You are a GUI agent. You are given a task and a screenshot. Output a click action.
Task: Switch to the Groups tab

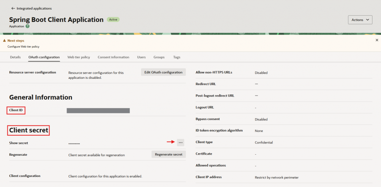pyautogui.click(x=159, y=57)
